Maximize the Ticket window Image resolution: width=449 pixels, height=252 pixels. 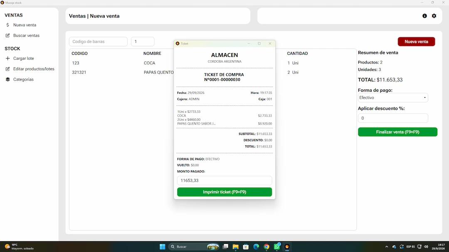coord(259,44)
